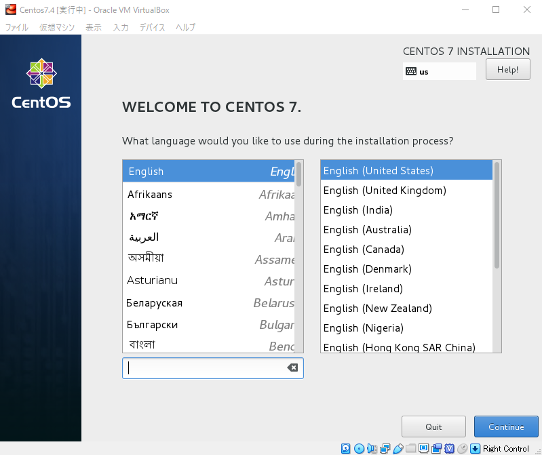Click the language list scrollbar
The image size is (542, 455).
(298, 174)
